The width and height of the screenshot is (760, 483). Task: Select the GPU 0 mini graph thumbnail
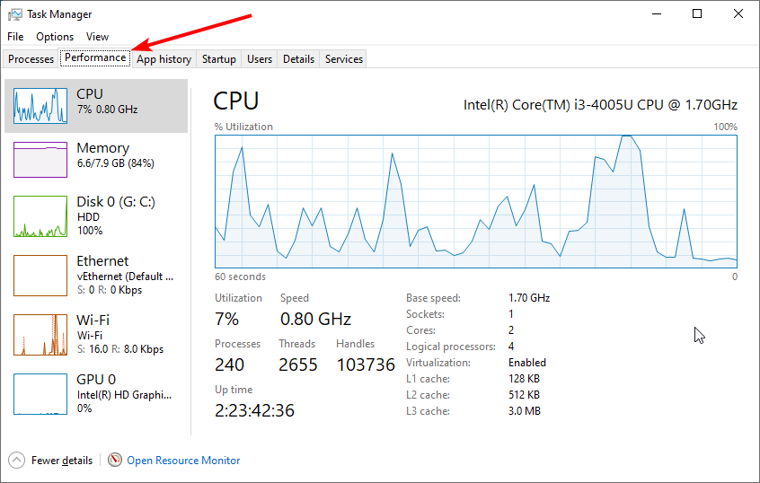[x=40, y=394]
